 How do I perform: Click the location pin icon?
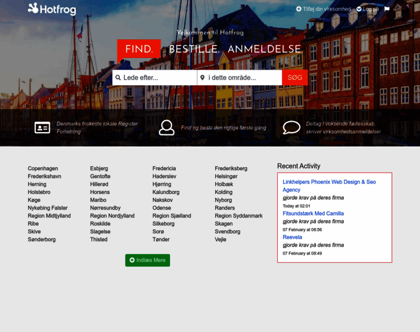pyautogui.click(x=202, y=78)
